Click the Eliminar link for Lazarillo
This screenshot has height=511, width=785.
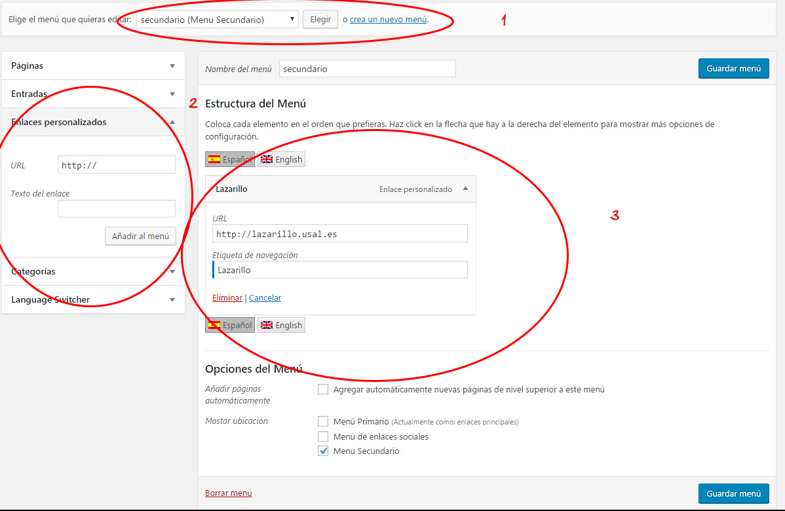(x=227, y=297)
